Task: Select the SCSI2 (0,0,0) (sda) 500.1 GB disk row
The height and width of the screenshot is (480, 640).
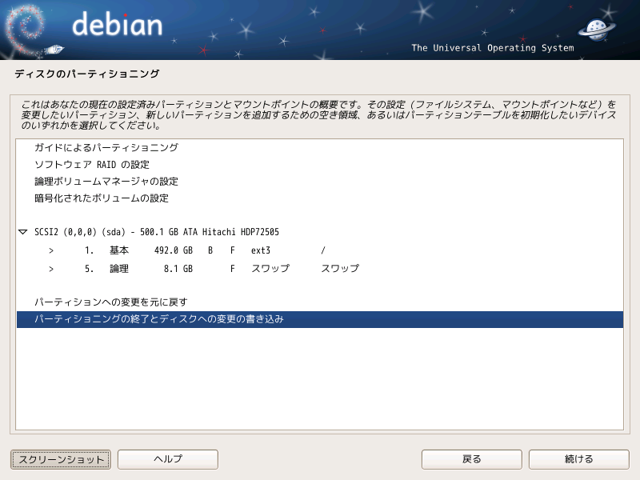Action: tap(319, 232)
